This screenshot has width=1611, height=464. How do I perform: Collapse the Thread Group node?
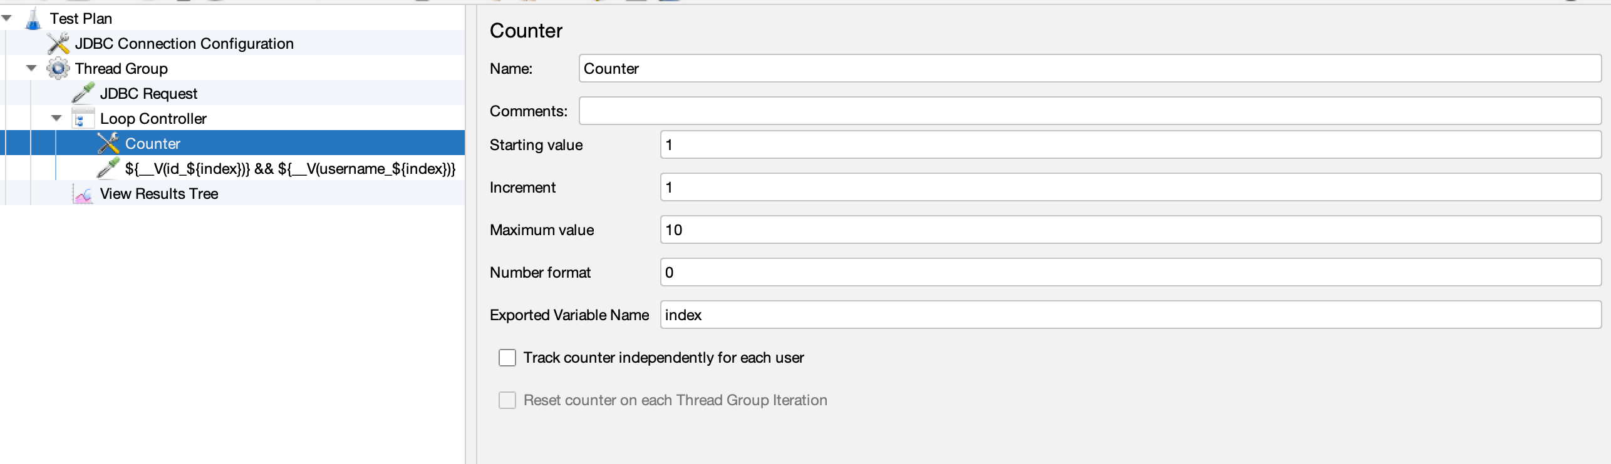pos(31,68)
